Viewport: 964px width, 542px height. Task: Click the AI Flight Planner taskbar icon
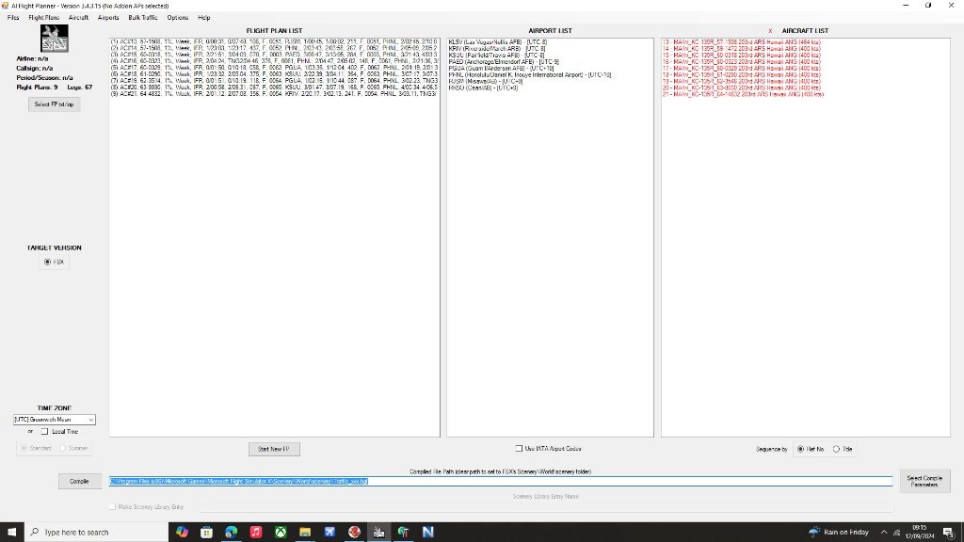pyautogui.click(x=378, y=533)
